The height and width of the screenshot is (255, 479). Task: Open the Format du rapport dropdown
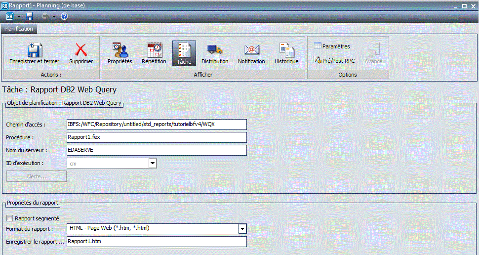[242, 229]
